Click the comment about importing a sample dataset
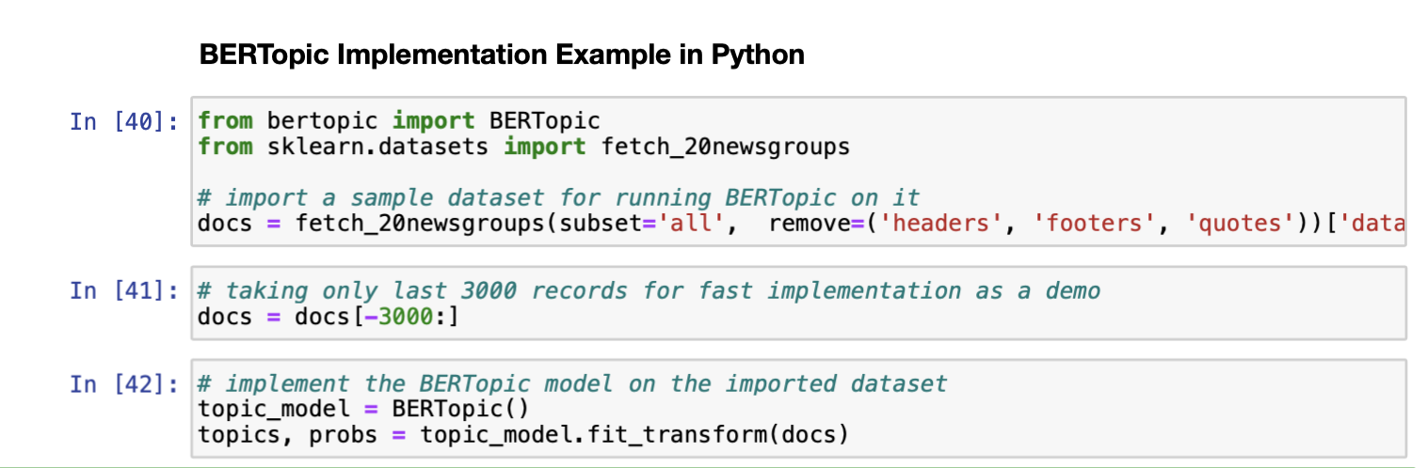The width and height of the screenshot is (1427, 468). (558, 198)
